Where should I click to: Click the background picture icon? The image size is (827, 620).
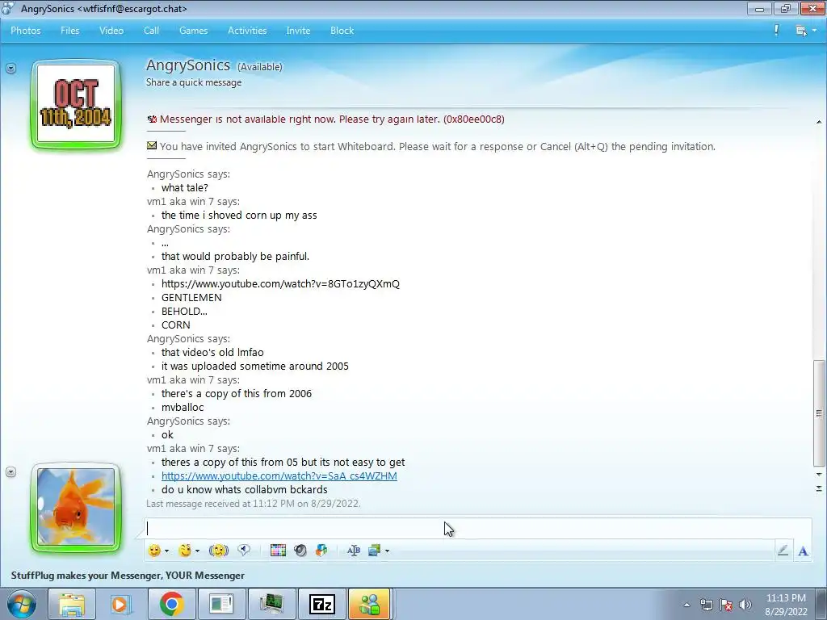(x=375, y=551)
